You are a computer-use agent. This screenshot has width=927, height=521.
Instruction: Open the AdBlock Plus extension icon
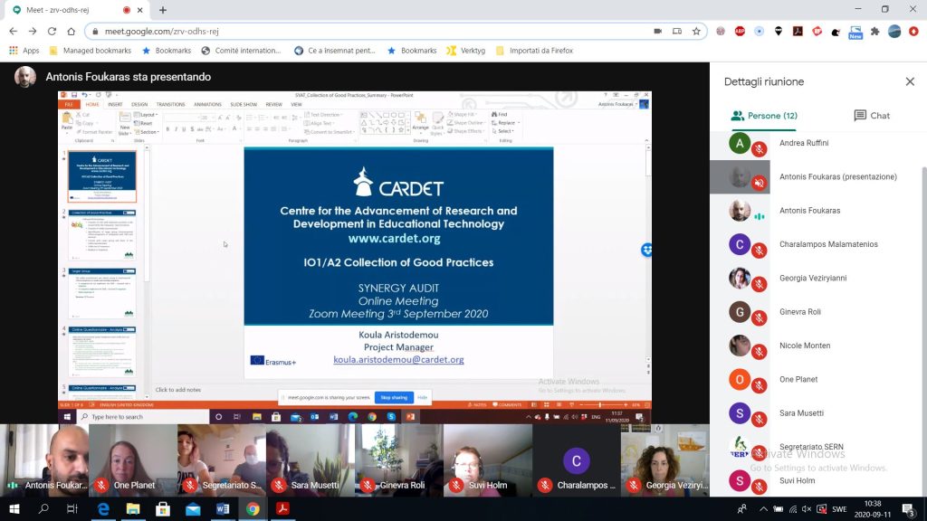740,32
